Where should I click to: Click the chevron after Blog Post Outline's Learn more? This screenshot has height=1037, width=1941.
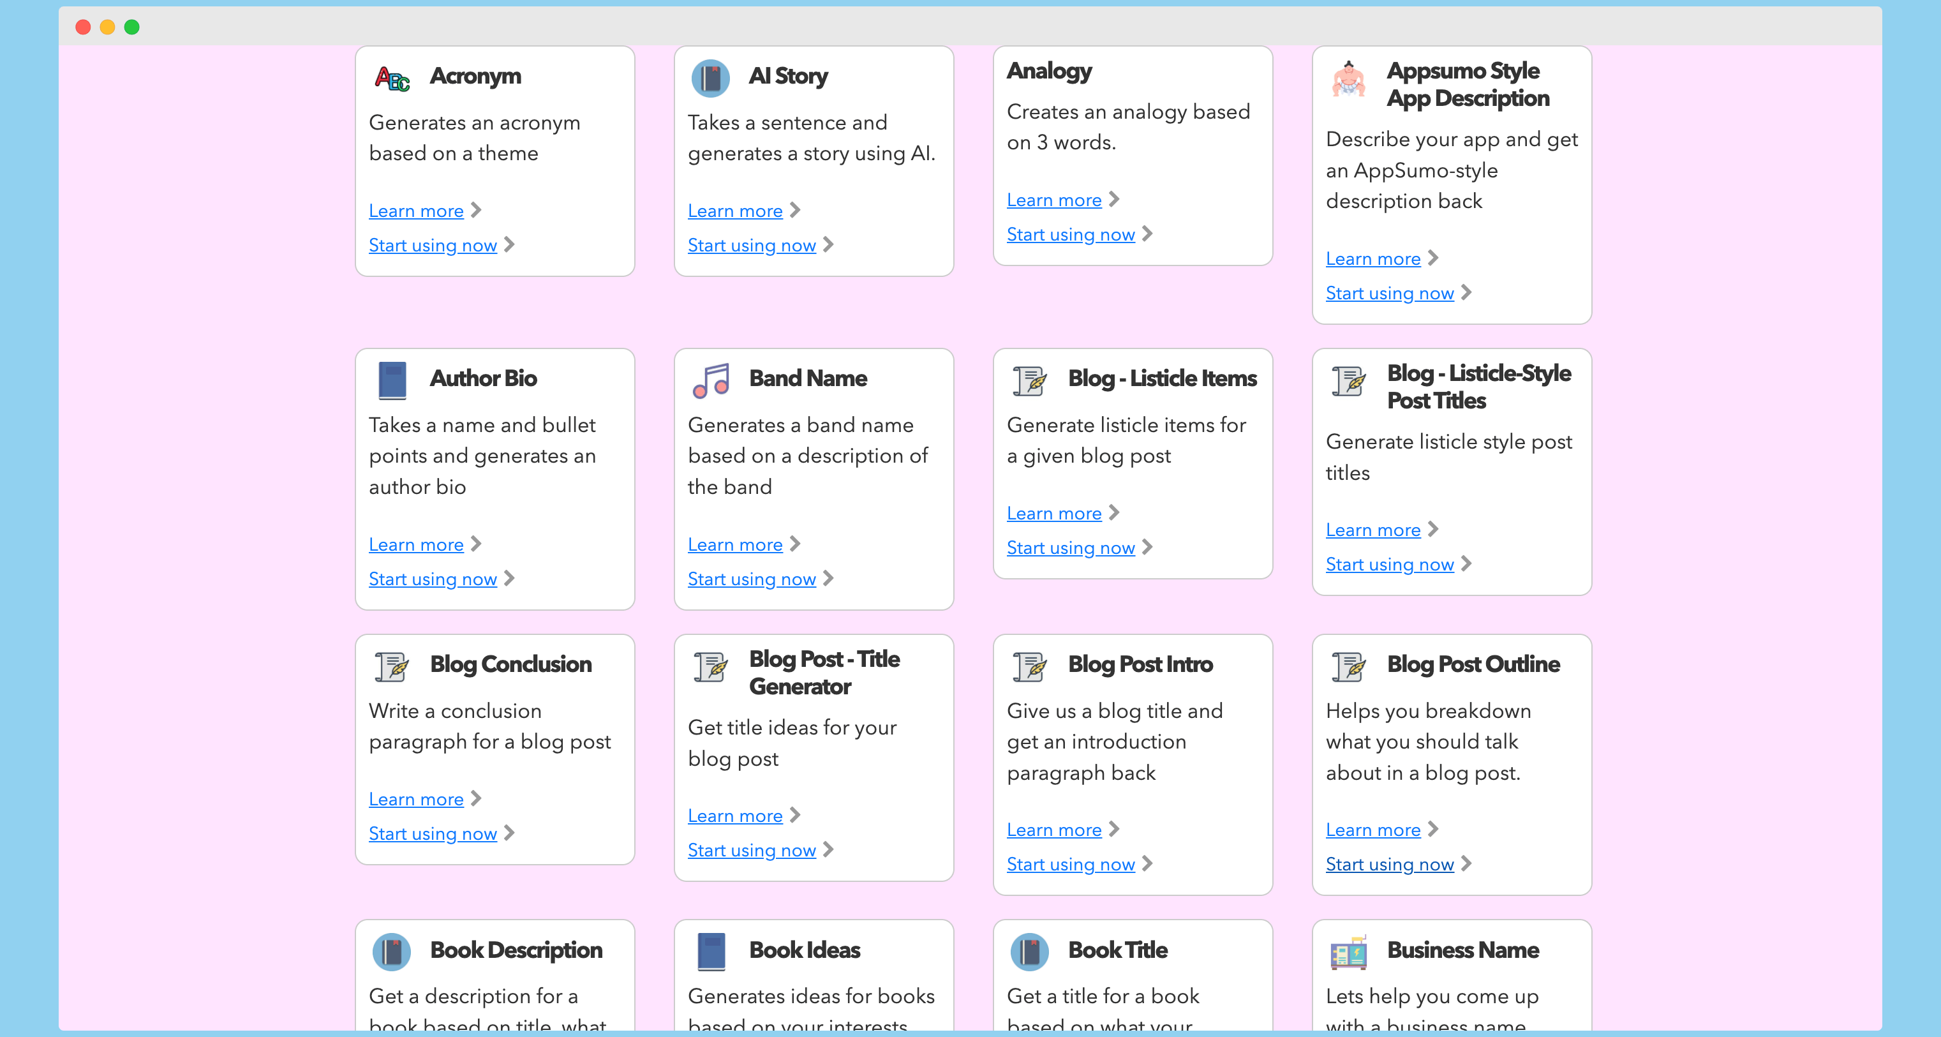click(1433, 830)
